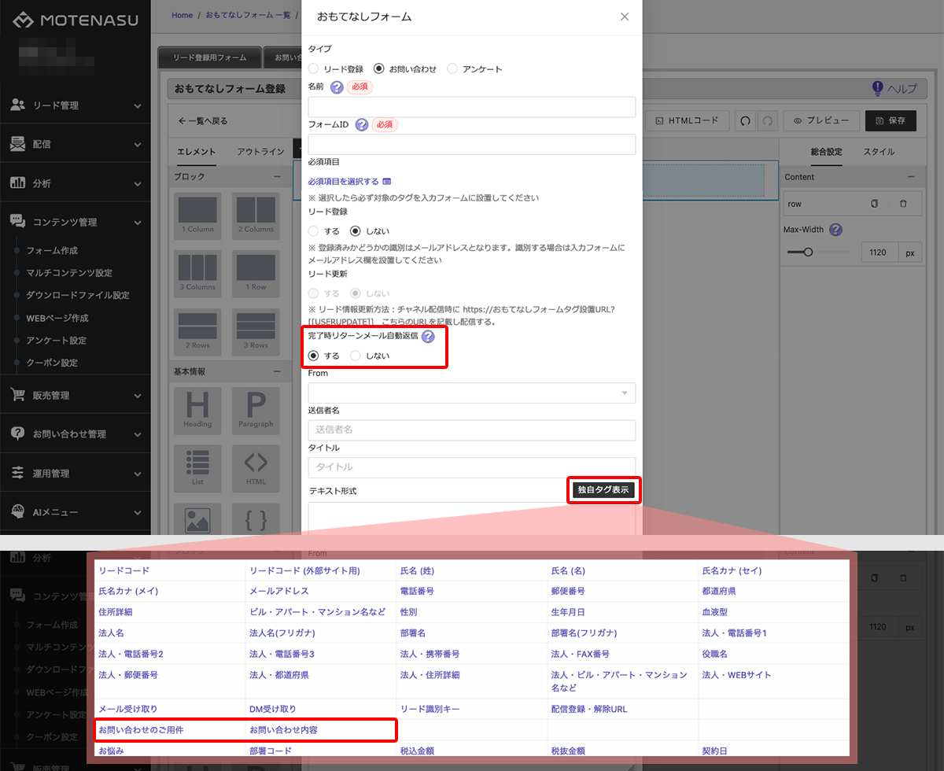The height and width of the screenshot is (771, 944).
Task: Click the duplicate row icon
Action: pos(874,204)
